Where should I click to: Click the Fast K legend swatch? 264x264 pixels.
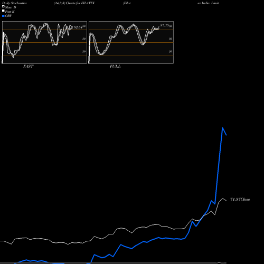coord(3,11)
